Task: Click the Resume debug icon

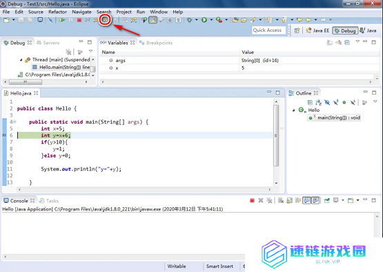Action: coord(62,20)
